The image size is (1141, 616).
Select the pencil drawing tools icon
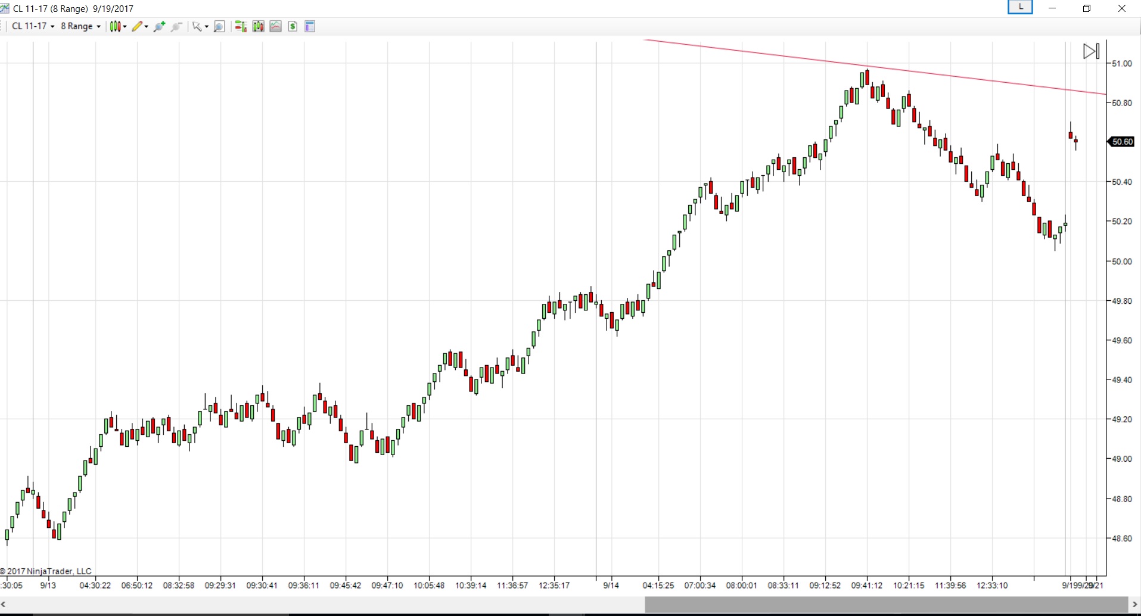coord(137,26)
